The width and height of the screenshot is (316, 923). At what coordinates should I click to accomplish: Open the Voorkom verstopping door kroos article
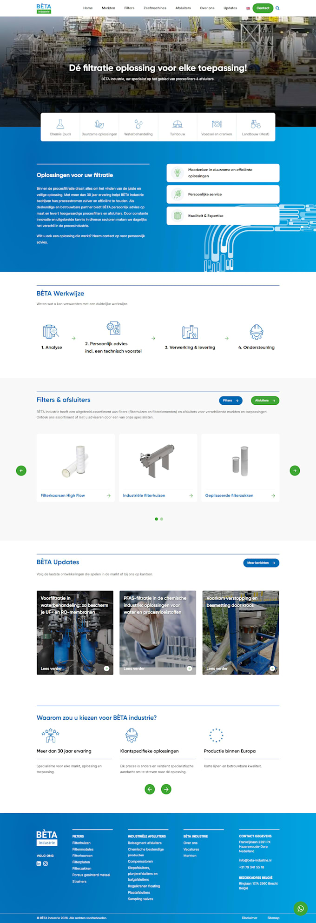click(241, 633)
